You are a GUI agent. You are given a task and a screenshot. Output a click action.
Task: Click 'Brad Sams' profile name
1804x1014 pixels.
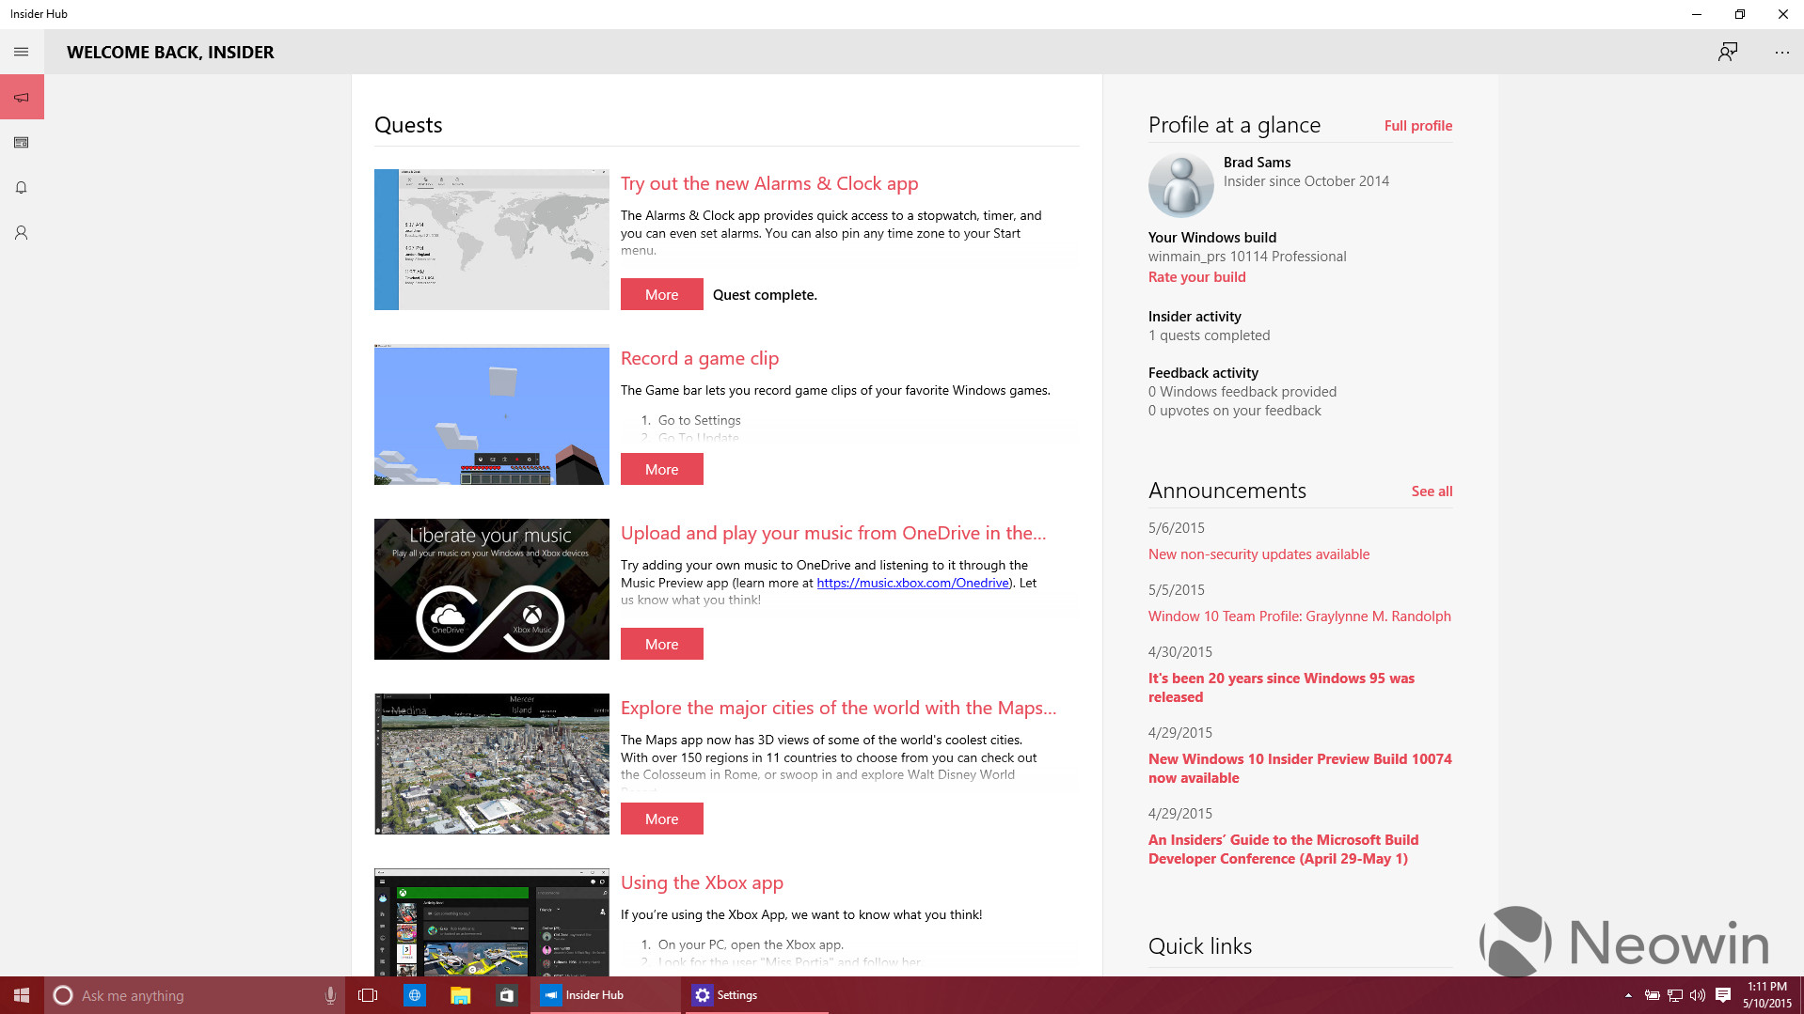1257,163
